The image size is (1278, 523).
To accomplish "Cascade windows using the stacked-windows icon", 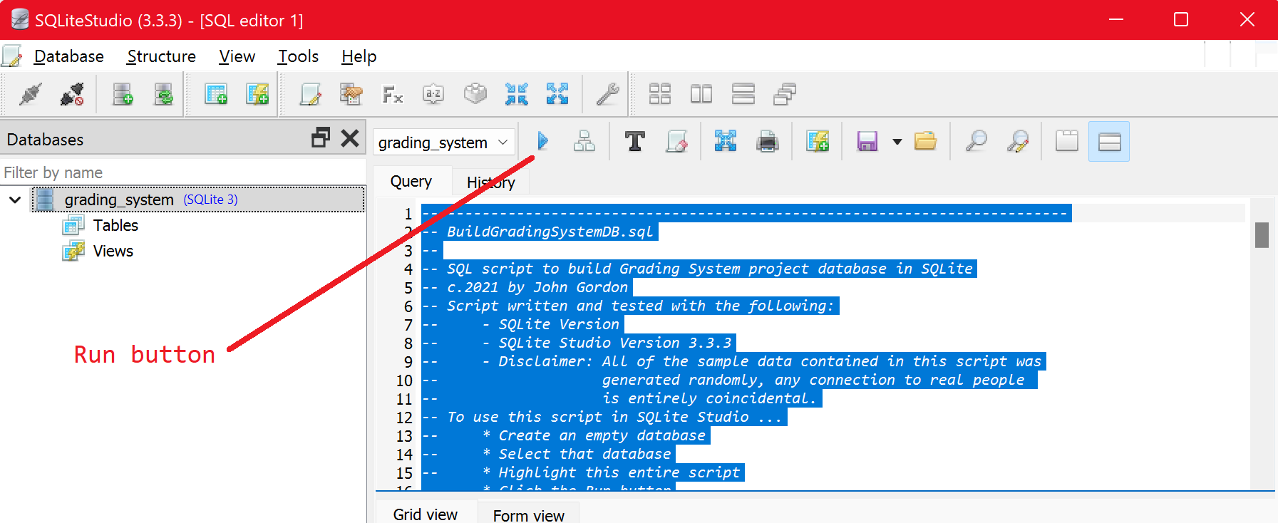I will pyautogui.click(x=785, y=94).
